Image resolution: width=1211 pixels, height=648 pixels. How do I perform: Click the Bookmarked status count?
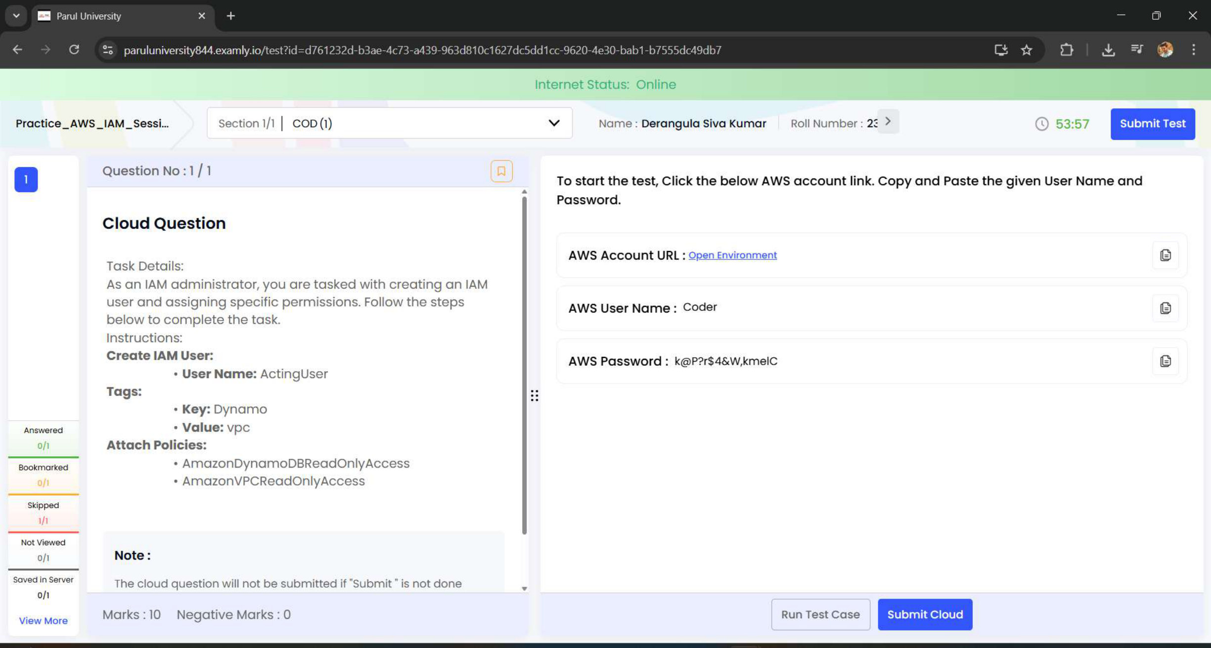click(x=44, y=482)
